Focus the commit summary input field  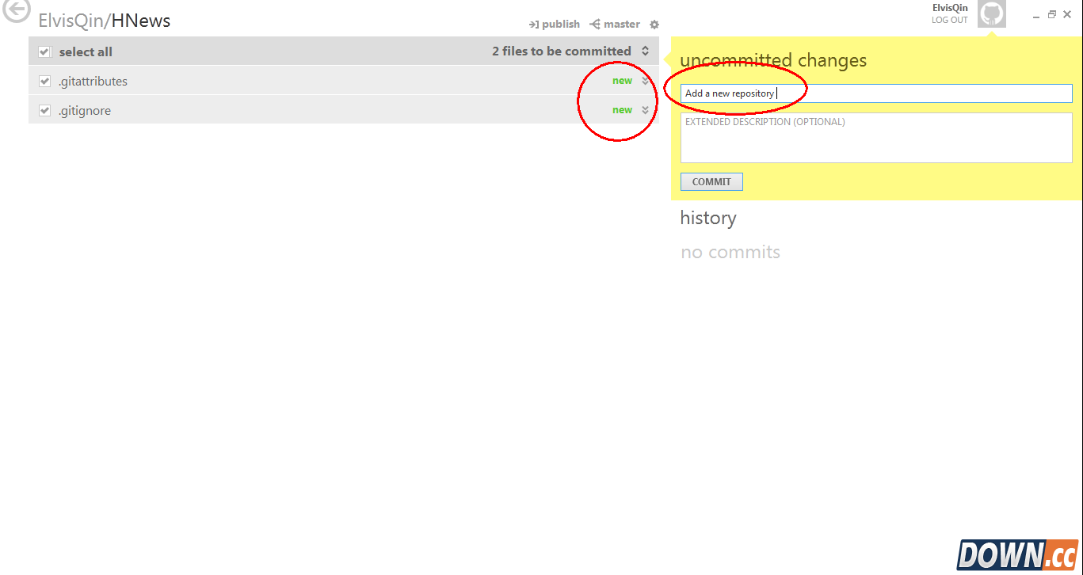(x=876, y=93)
